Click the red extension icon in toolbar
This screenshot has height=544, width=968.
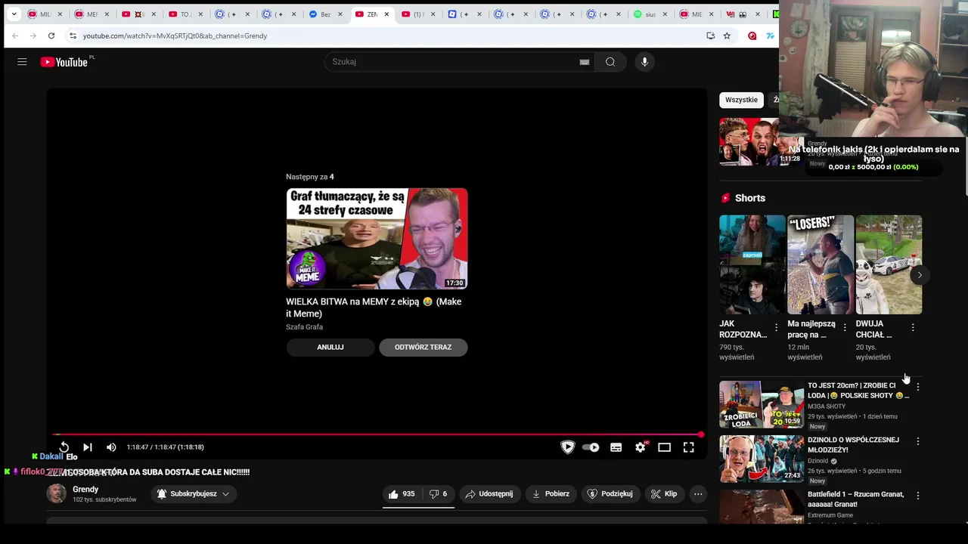click(x=752, y=36)
